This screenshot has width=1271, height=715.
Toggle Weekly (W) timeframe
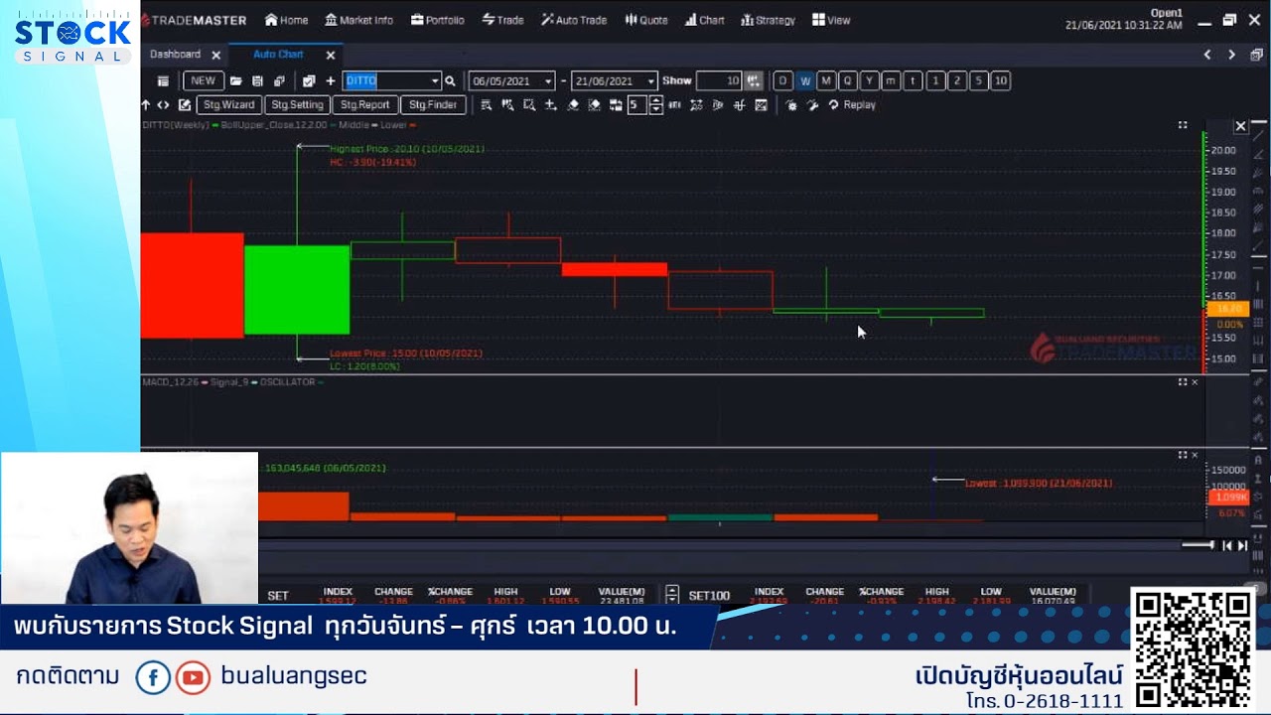click(x=804, y=81)
